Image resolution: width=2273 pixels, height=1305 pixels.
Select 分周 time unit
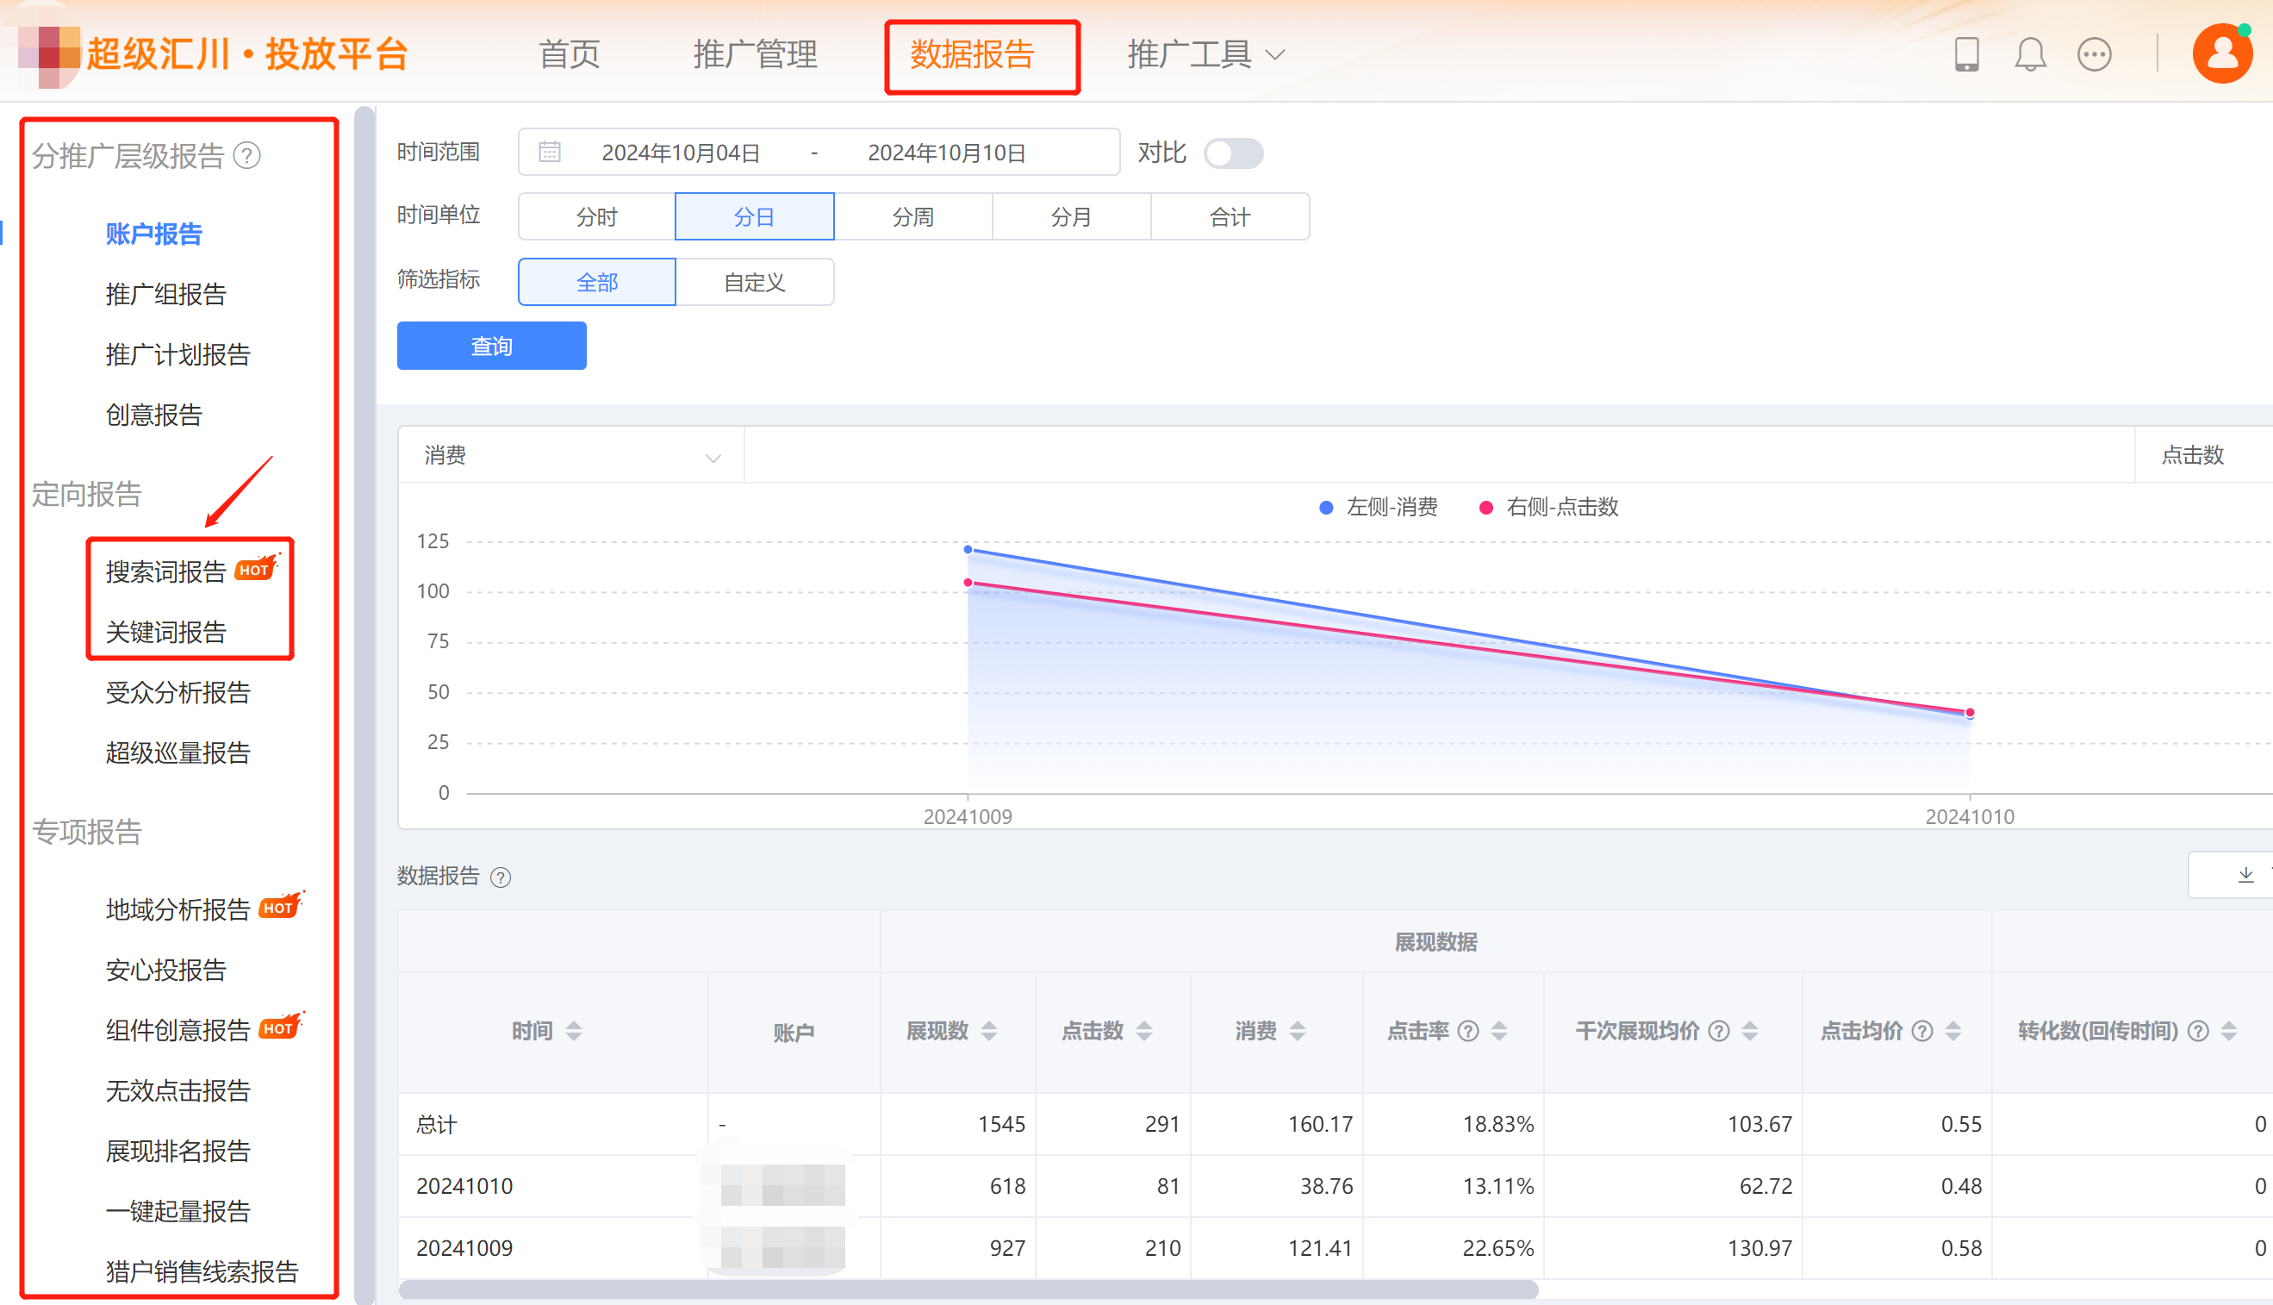click(x=913, y=217)
